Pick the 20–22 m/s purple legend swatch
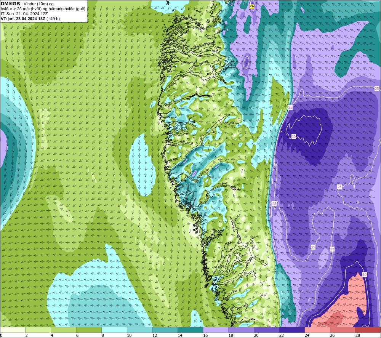381x338 pixels. pyautogui.click(x=267, y=330)
